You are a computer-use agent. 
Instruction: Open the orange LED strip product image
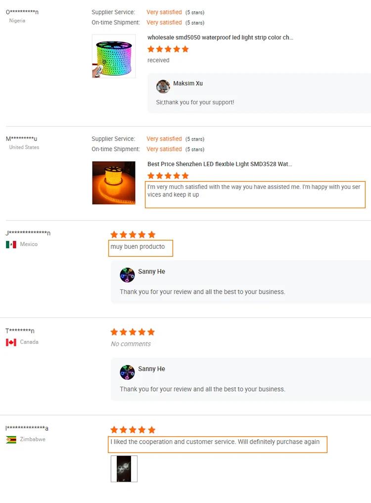click(114, 183)
